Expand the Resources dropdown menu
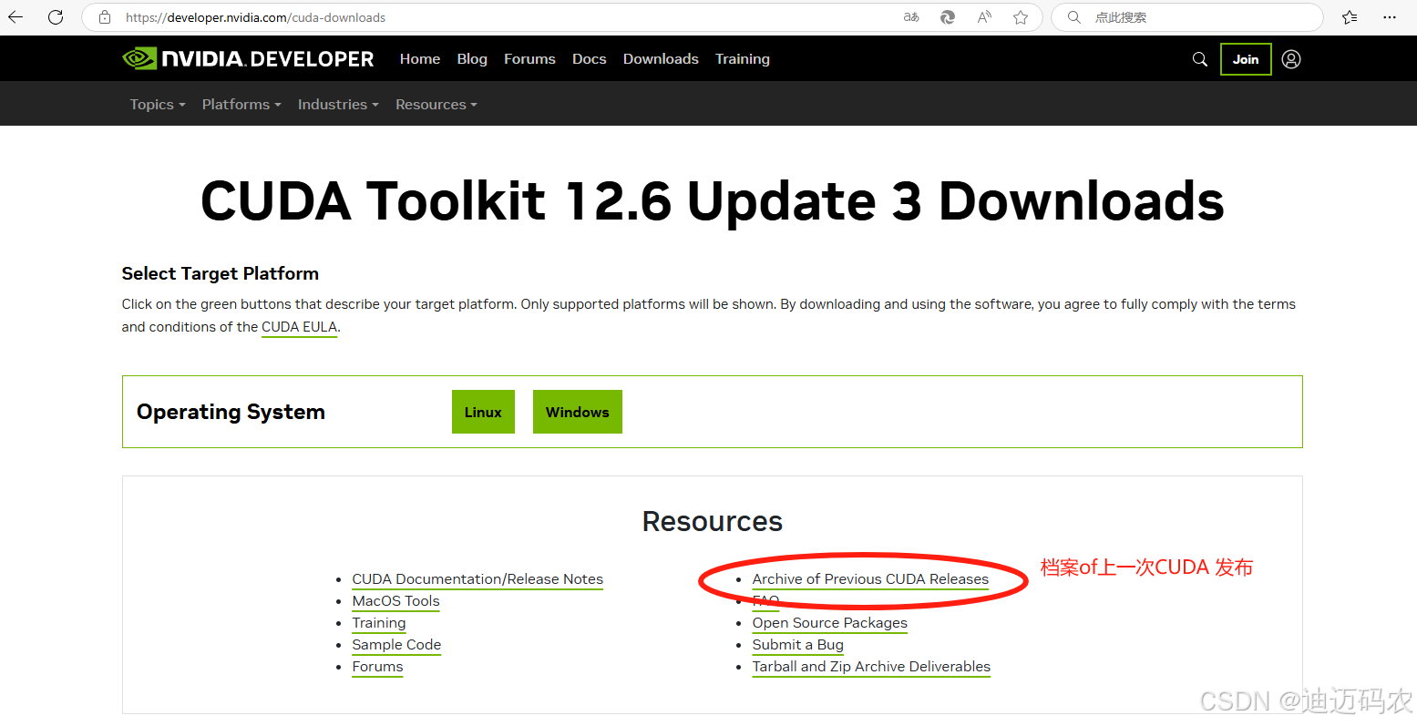This screenshot has width=1417, height=726. 436,105
